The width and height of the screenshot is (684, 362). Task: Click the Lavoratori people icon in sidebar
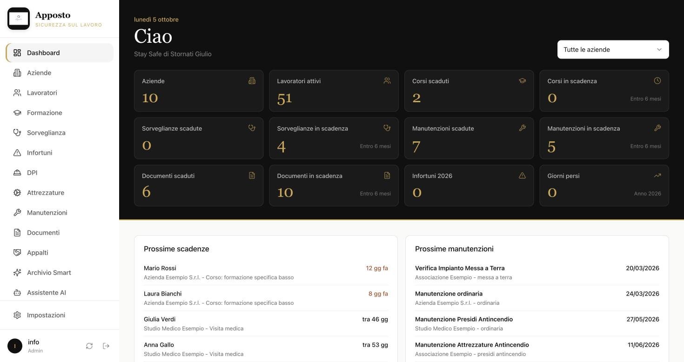pos(17,93)
